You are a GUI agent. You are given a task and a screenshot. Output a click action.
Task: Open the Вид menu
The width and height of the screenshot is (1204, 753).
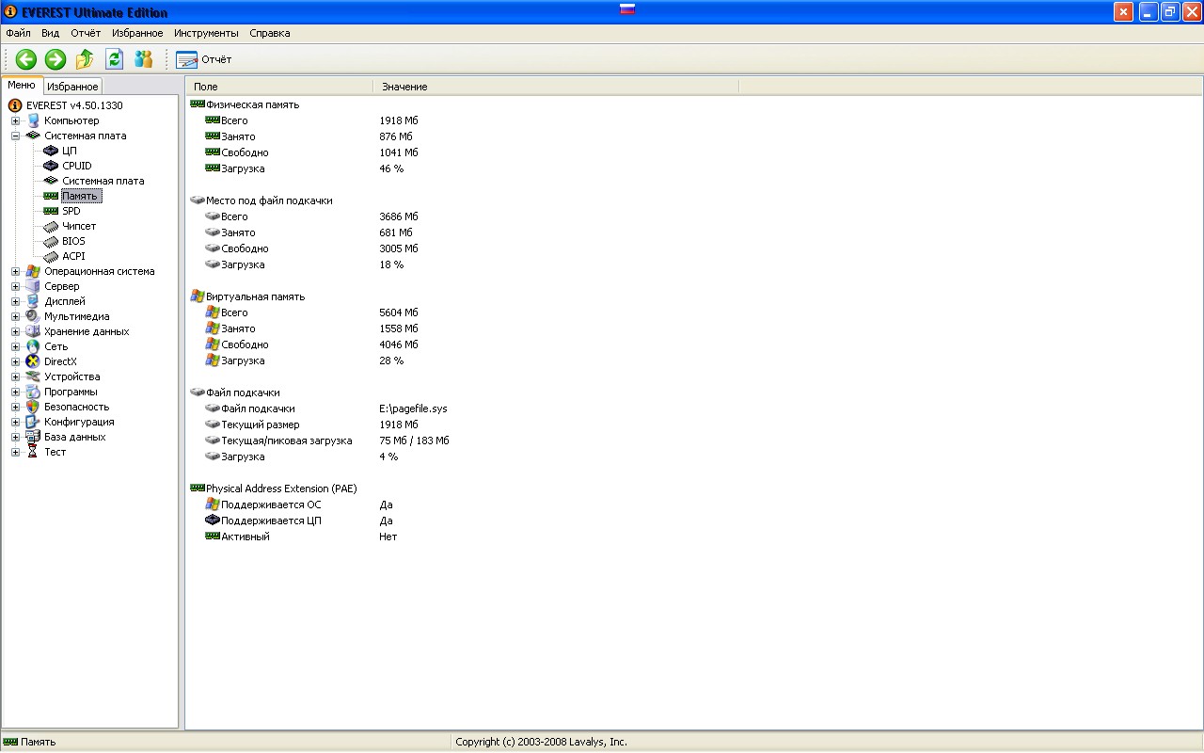(51, 33)
